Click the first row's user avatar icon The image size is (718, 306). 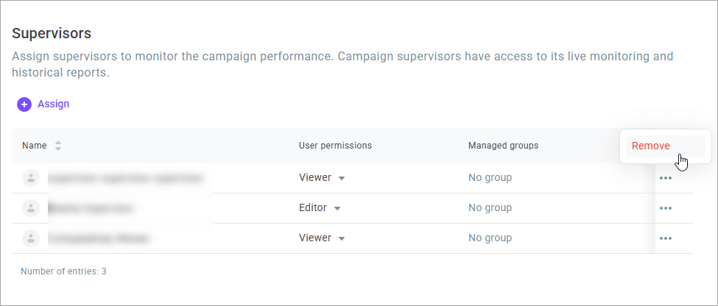click(31, 178)
